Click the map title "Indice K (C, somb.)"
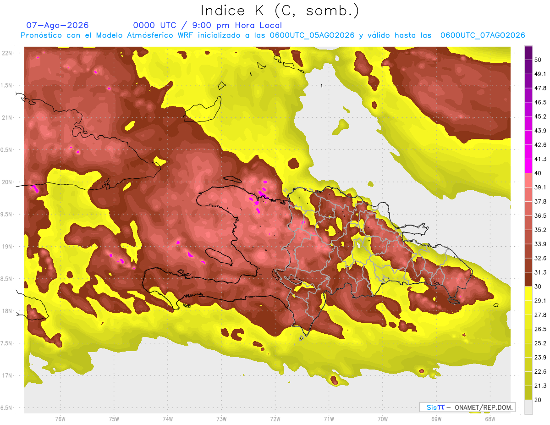The height and width of the screenshot is (425, 550). click(x=280, y=11)
